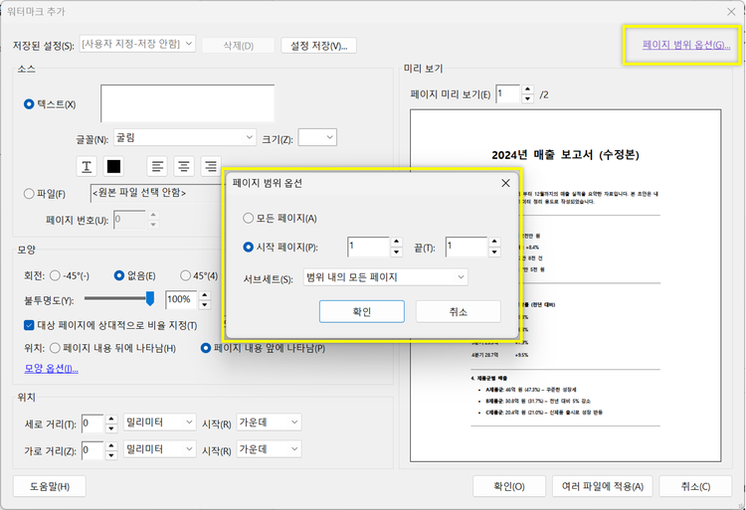746x510 pixels.
Task: Cancel page range dialog with 취소
Action: (x=459, y=312)
